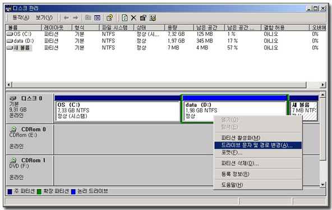This screenshot has width=332, height=210.
Task: Toggle the console tree pane icon
Action: point(97,18)
